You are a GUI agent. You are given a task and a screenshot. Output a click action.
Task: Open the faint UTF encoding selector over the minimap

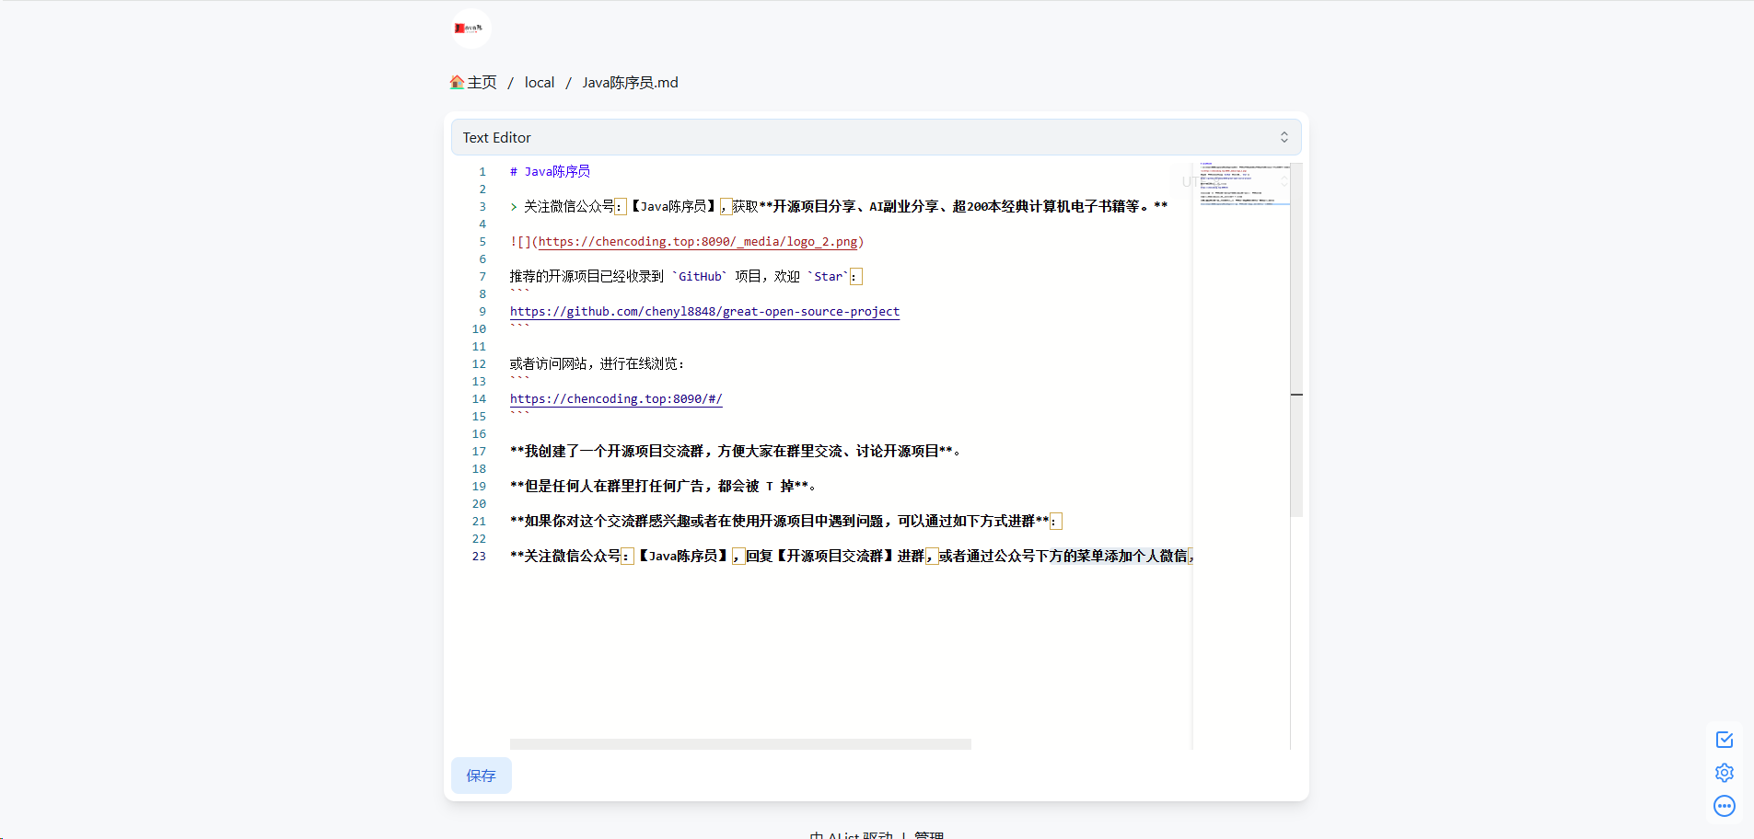point(1236,182)
